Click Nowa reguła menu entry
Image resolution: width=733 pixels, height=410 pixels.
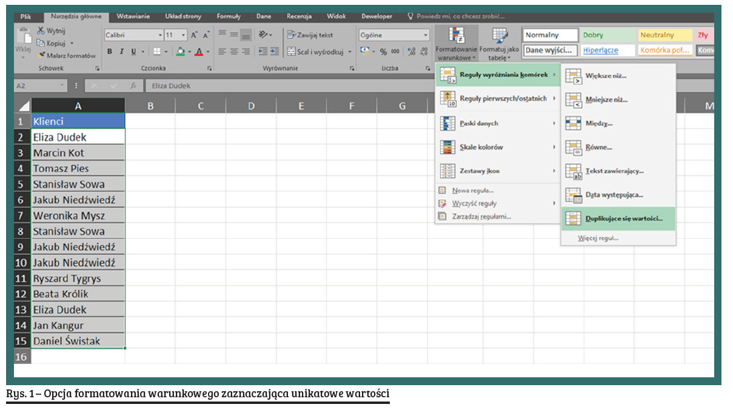(x=498, y=190)
